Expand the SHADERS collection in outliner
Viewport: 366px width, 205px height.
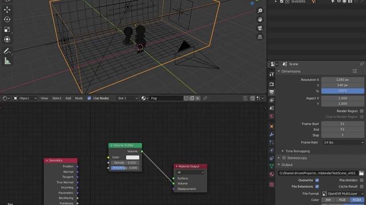(x=276, y=2)
